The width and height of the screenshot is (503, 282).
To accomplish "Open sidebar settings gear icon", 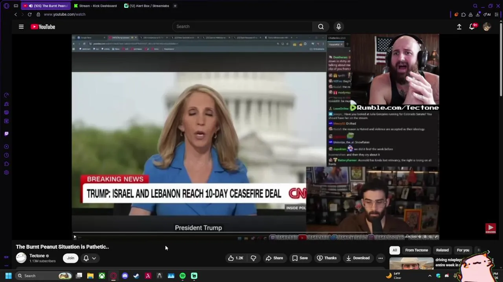I will pos(6,172).
